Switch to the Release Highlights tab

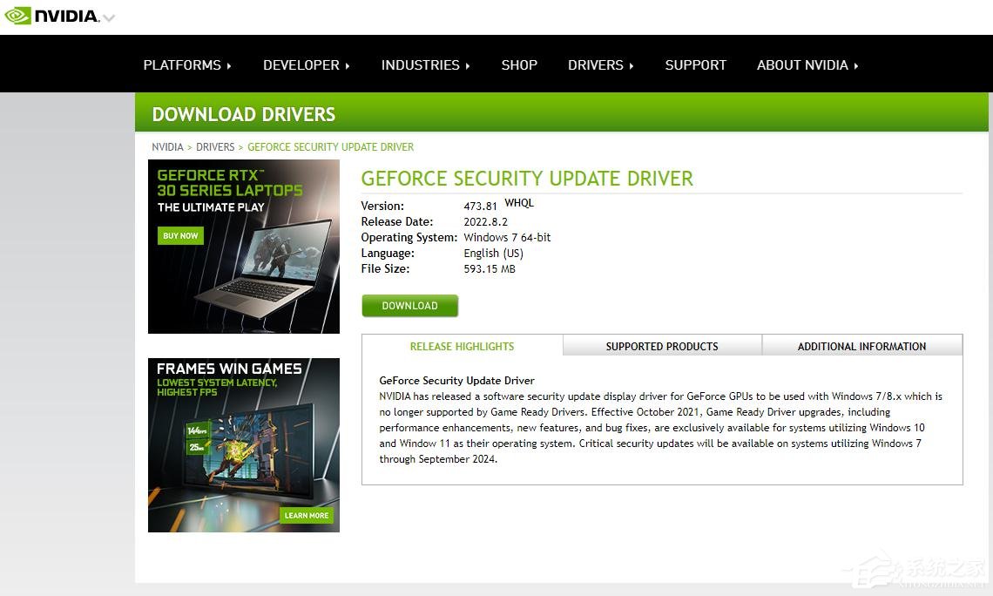(x=462, y=347)
